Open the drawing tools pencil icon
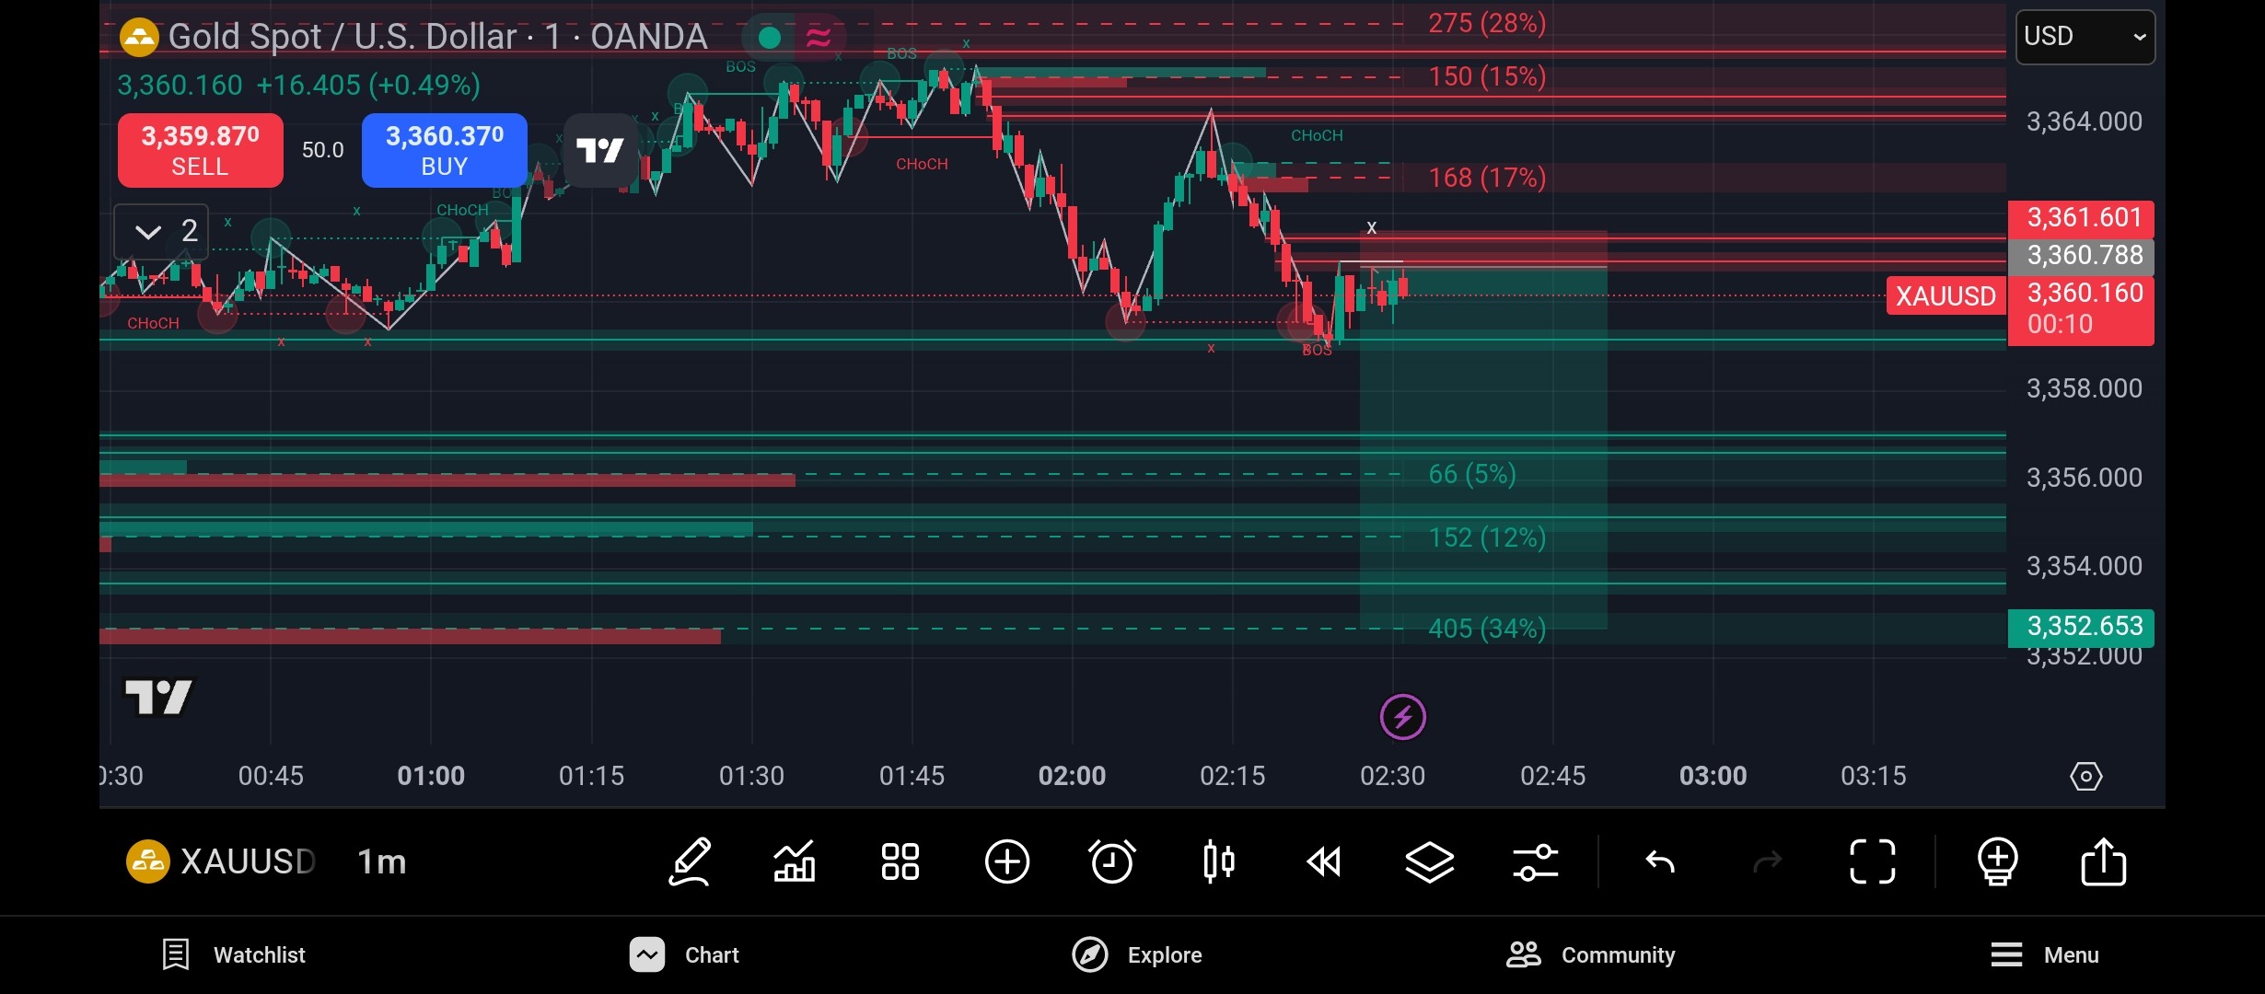 pos(691,862)
